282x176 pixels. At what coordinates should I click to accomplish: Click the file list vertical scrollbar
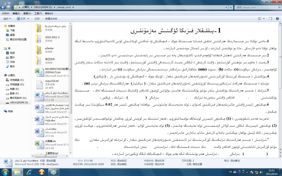coord(70,69)
